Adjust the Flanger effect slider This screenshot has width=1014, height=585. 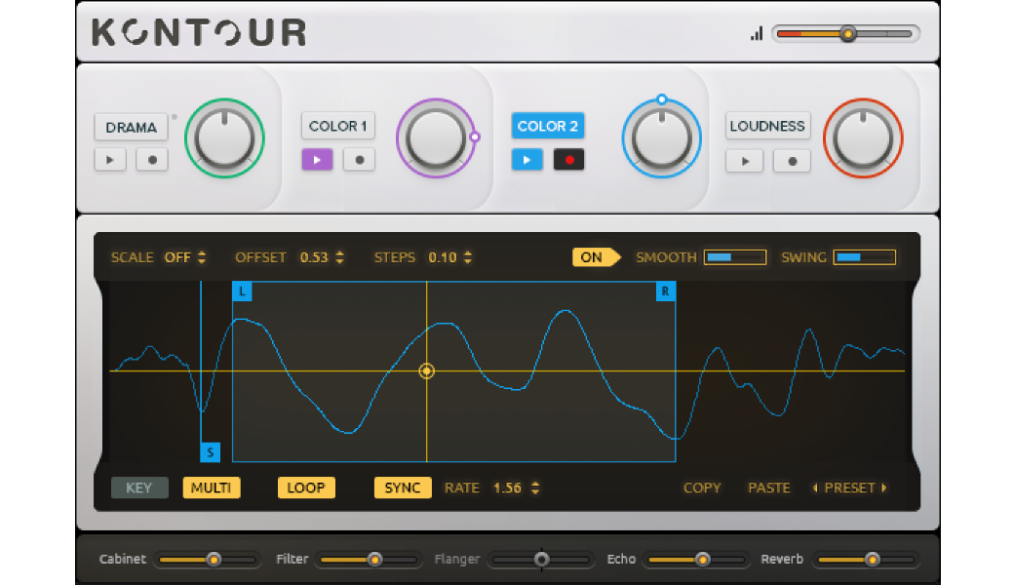541,559
